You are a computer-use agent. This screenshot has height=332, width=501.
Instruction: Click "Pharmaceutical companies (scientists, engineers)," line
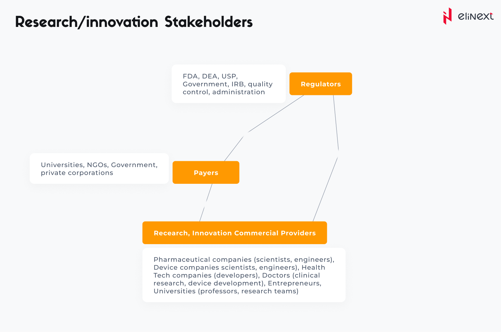pos(244,260)
